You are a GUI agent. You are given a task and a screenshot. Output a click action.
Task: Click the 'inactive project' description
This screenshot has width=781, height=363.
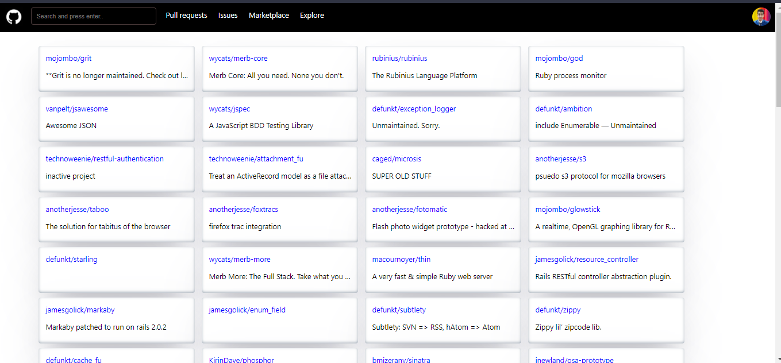[x=71, y=176]
